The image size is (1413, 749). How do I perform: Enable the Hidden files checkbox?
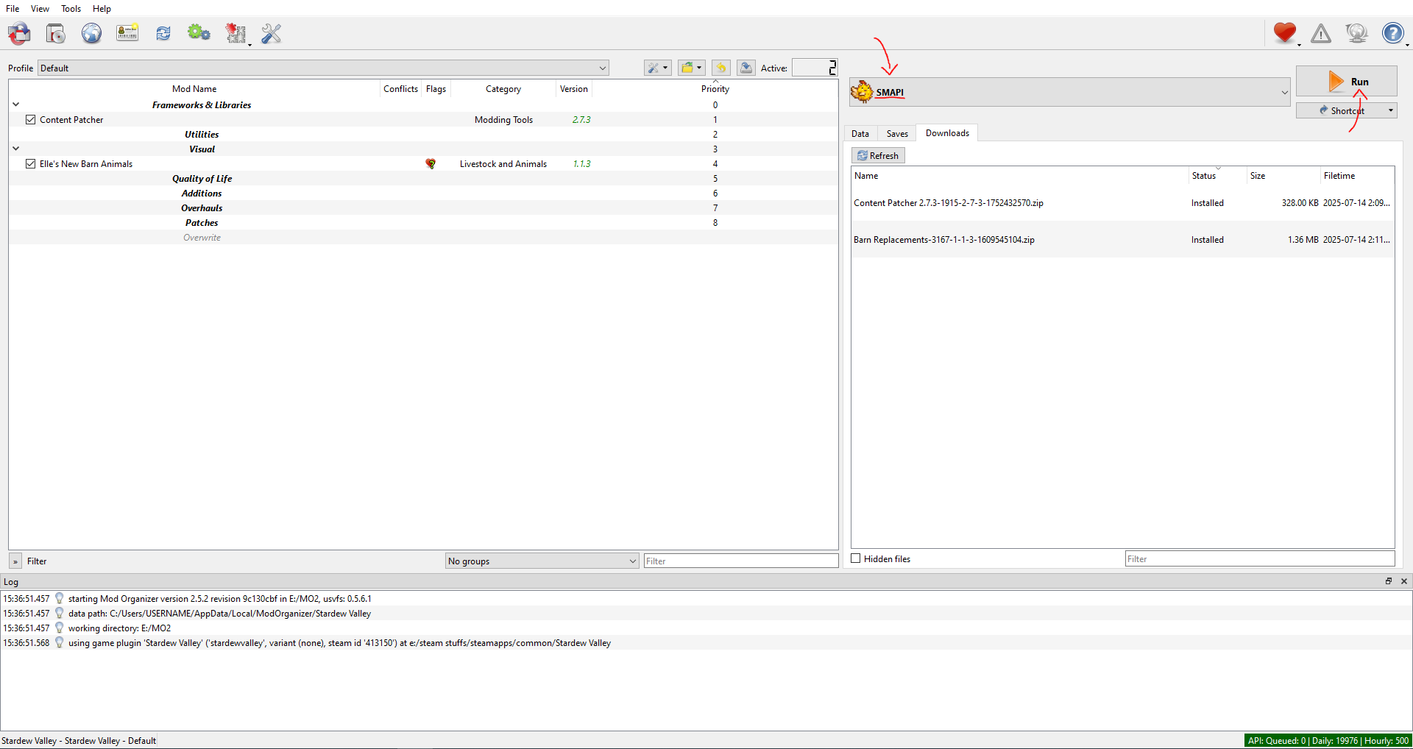(856, 558)
